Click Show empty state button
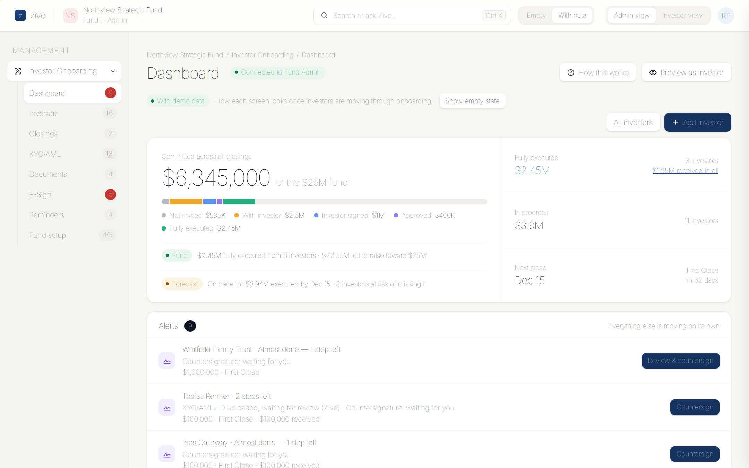Image resolution: width=749 pixels, height=468 pixels. (x=472, y=101)
